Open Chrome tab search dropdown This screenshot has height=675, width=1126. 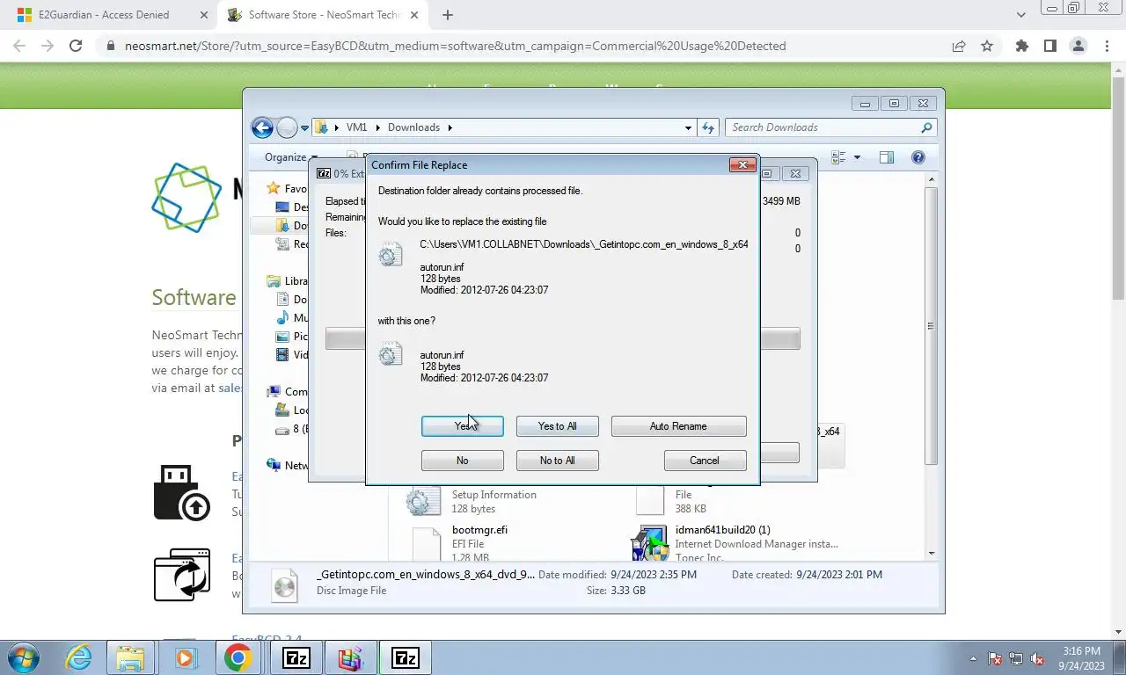(x=1020, y=15)
